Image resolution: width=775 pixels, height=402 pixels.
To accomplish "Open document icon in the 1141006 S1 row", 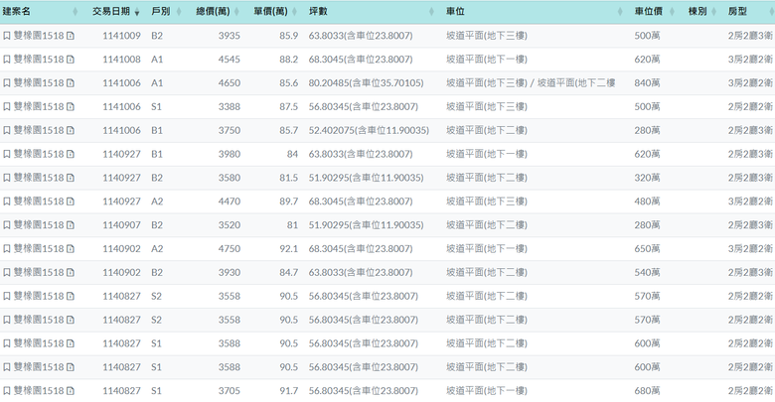I will point(71,106).
